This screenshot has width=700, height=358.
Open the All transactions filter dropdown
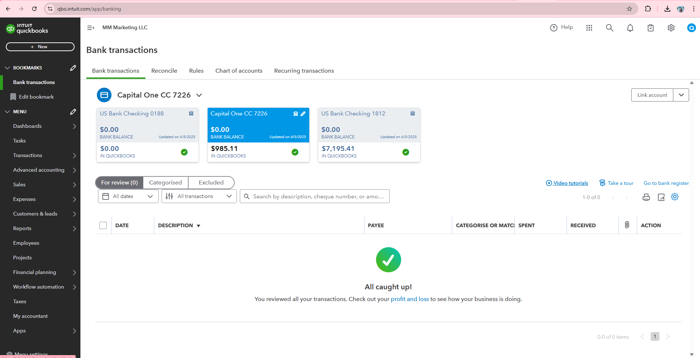(199, 196)
